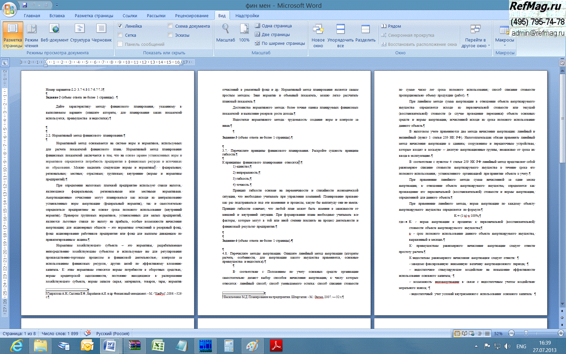The height and width of the screenshot is (354, 566).
Task: Open the Вставка ribbon tab
Action: pyautogui.click(x=57, y=16)
